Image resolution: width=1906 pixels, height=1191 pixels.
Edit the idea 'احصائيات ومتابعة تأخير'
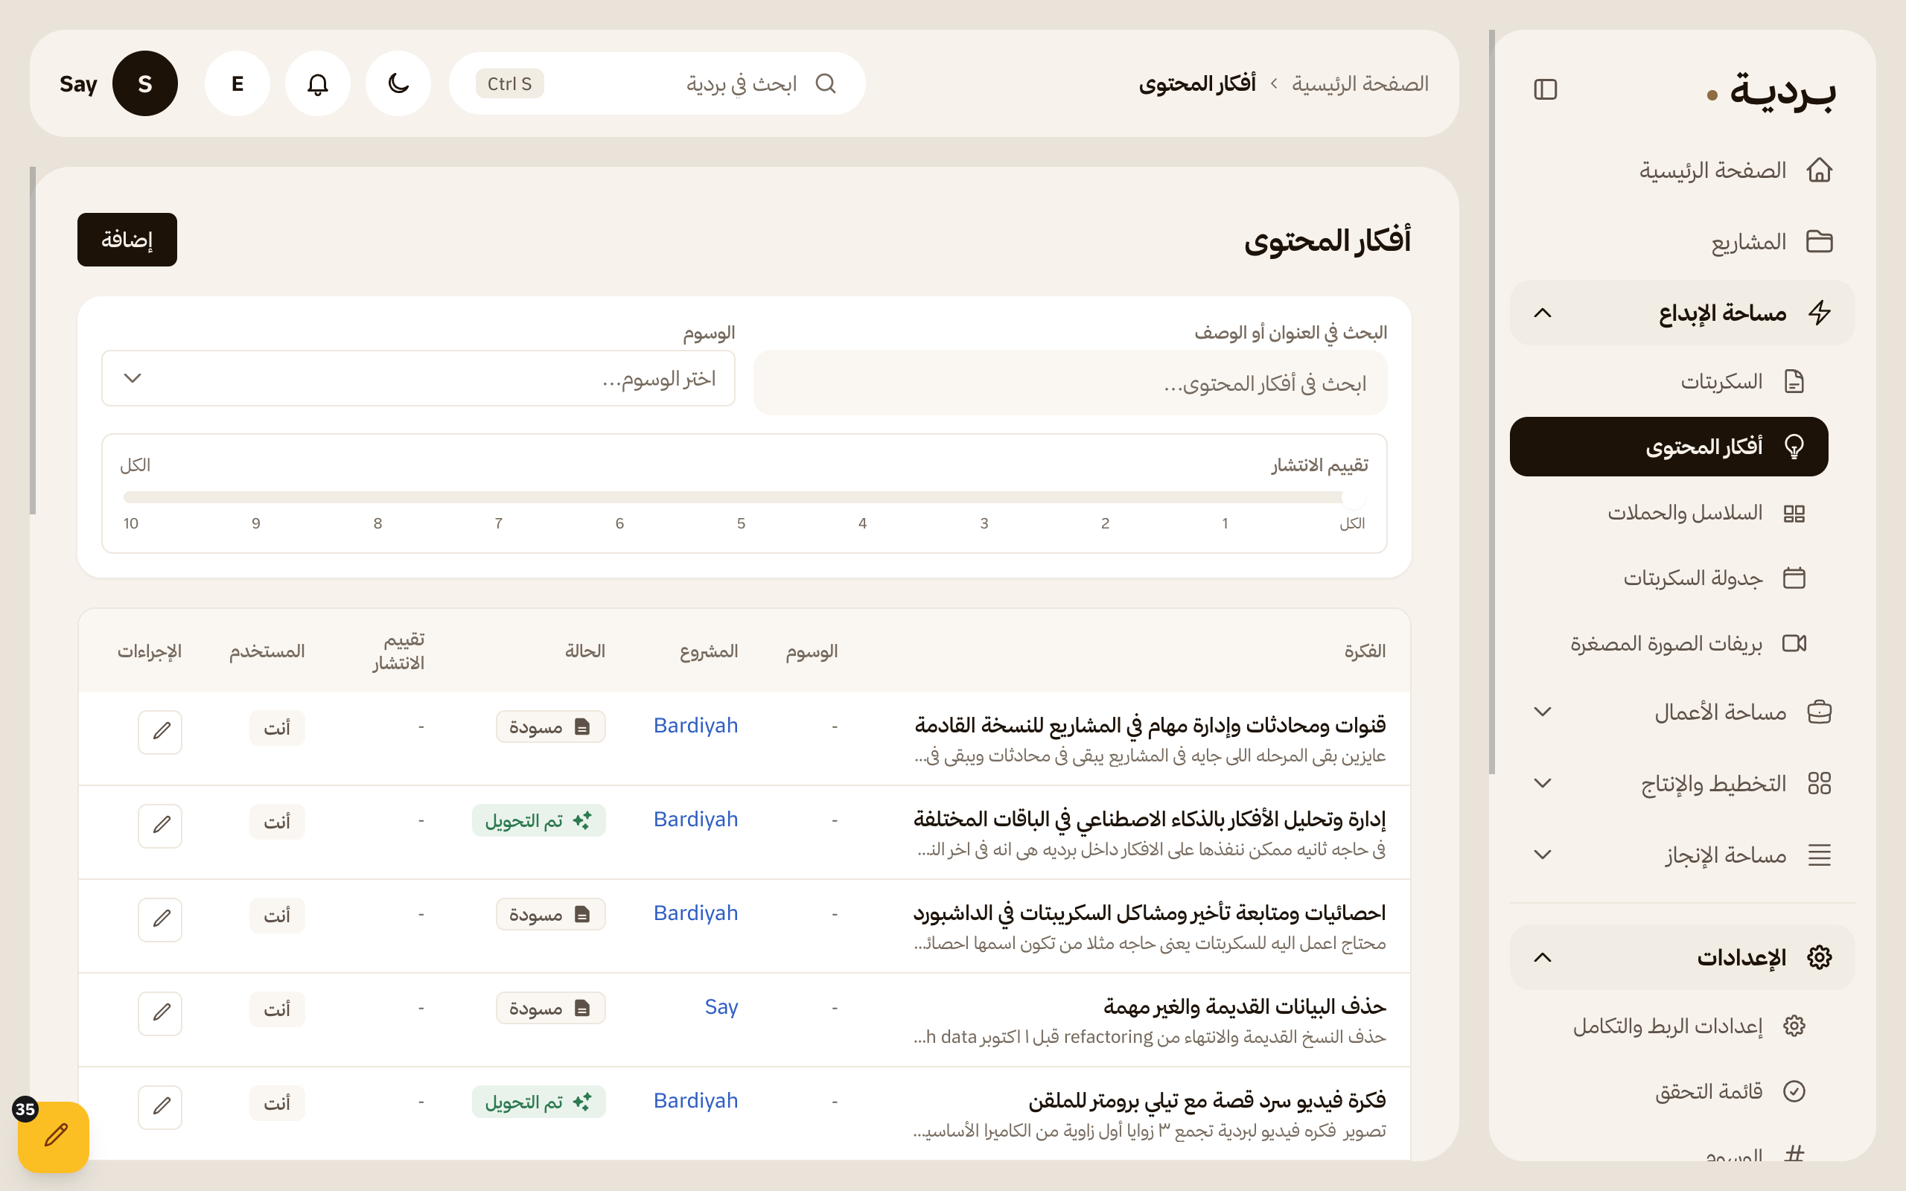point(160,919)
